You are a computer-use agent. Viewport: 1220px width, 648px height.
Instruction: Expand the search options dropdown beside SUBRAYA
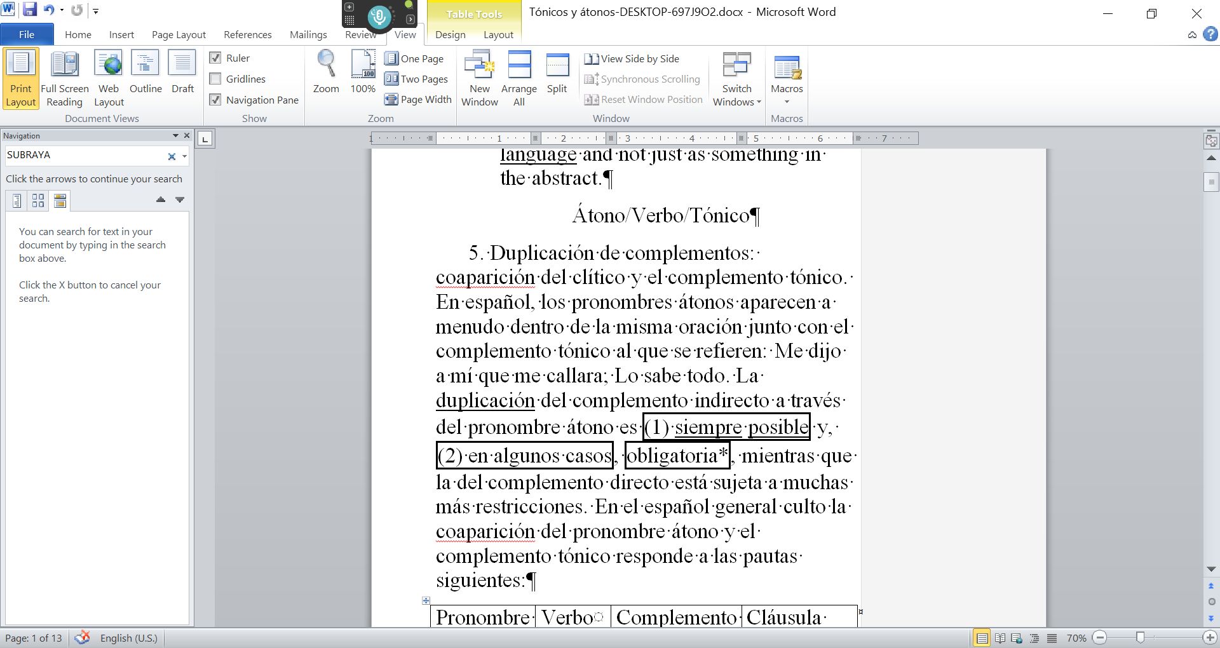point(184,156)
